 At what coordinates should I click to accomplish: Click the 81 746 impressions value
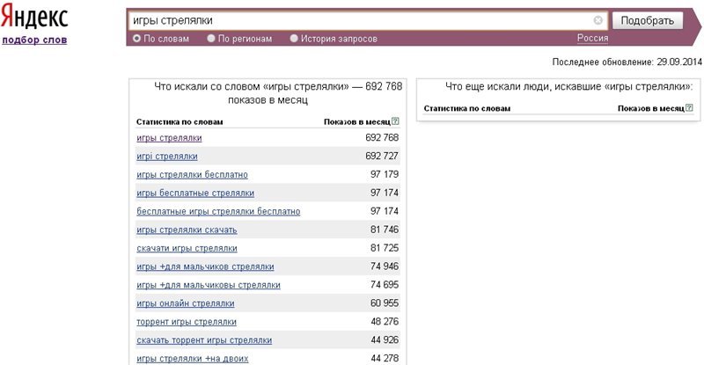coord(385,230)
